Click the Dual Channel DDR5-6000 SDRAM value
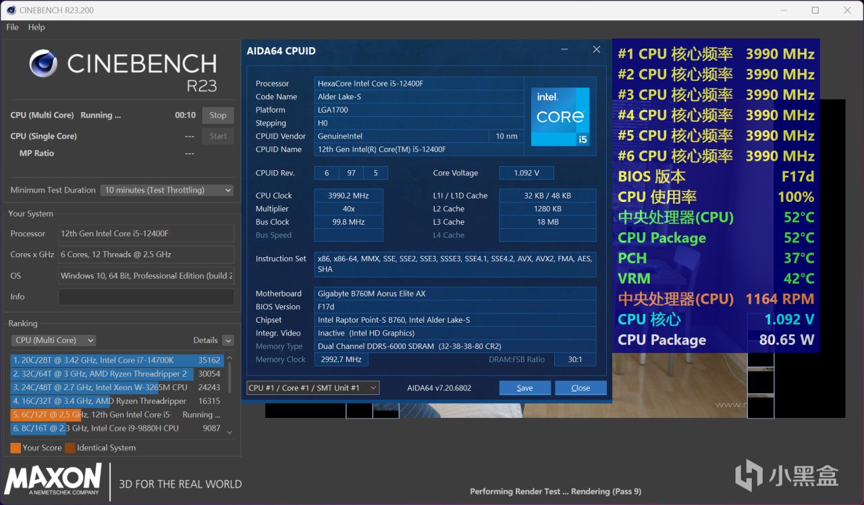 click(456, 346)
